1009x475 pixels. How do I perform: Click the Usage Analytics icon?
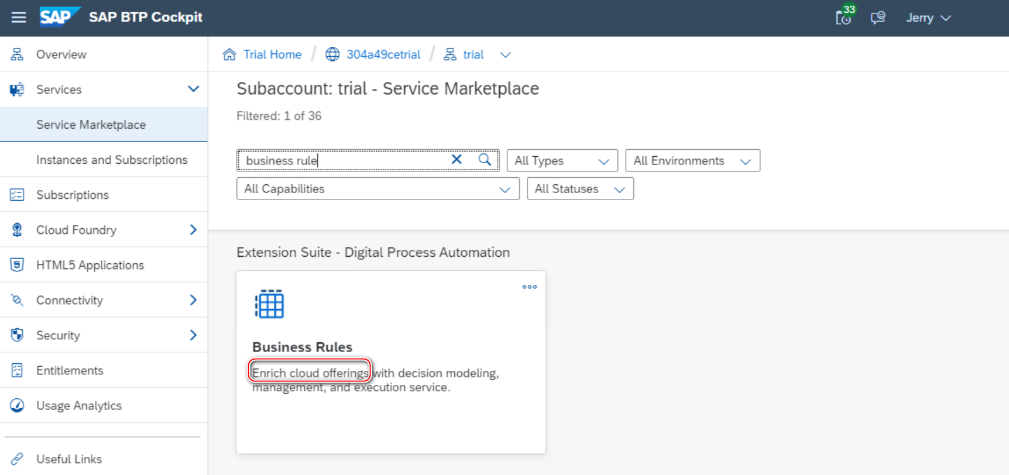click(x=17, y=405)
